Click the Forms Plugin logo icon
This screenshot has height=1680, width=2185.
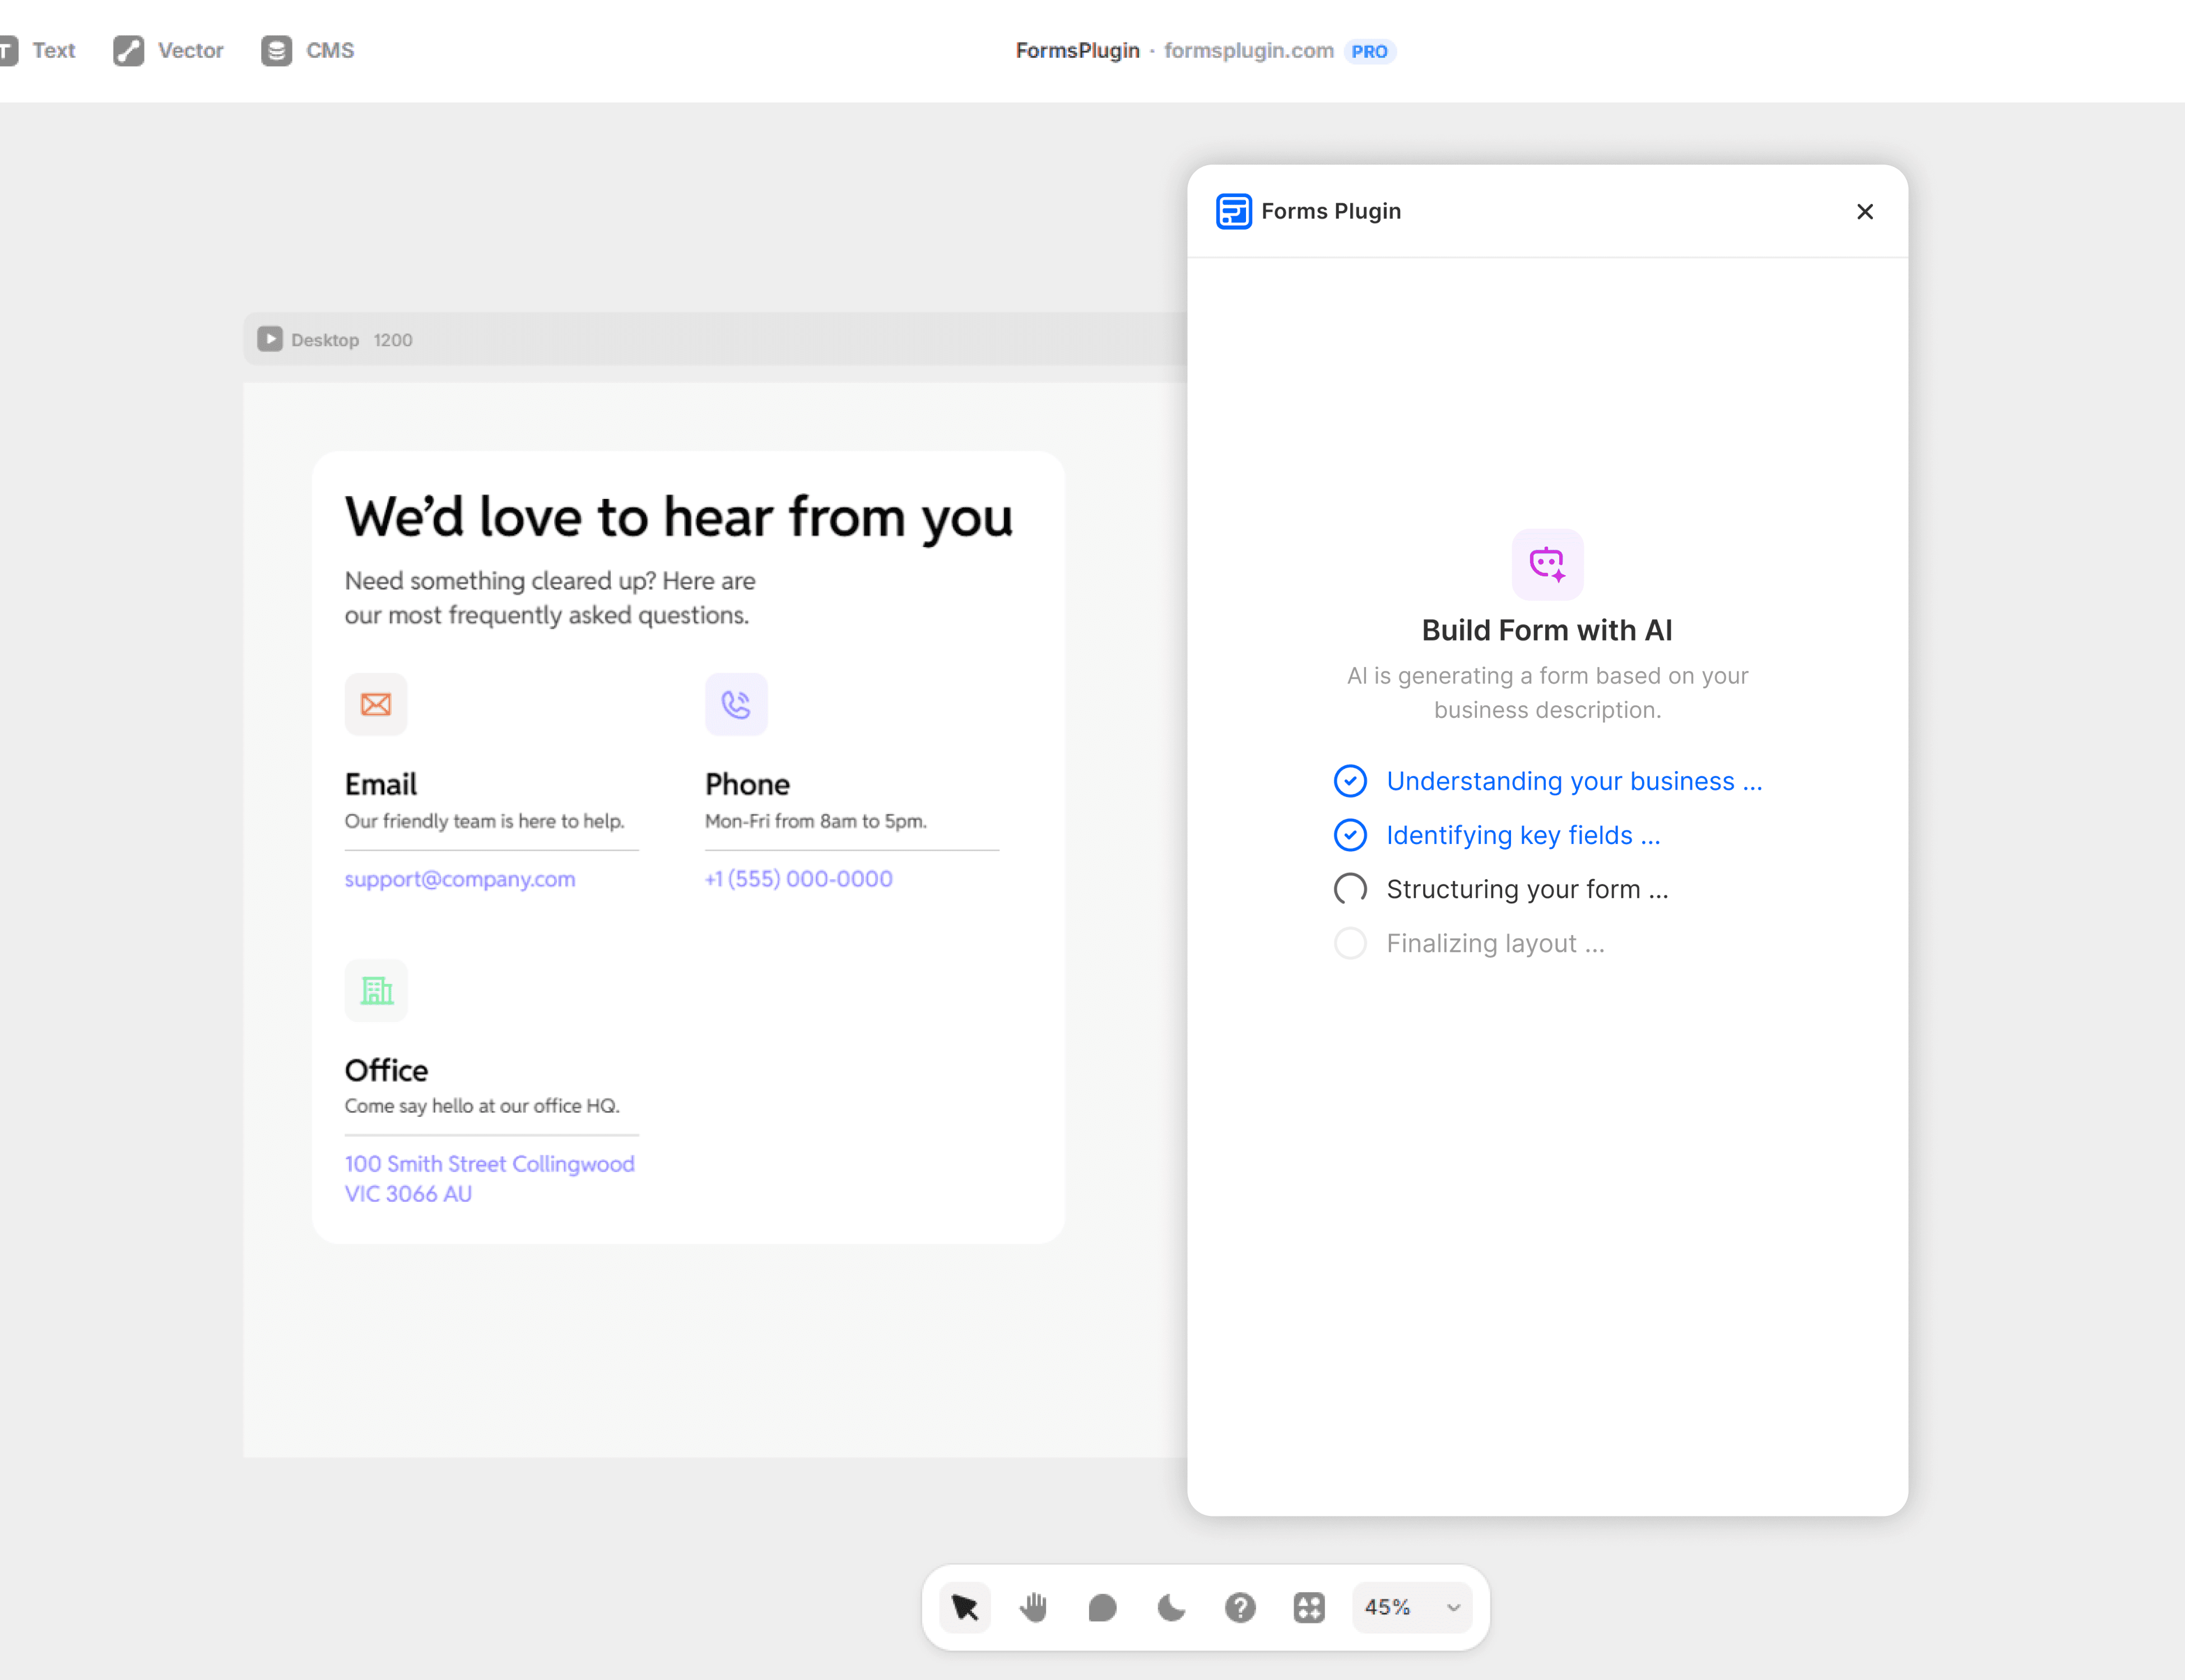pos(1233,211)
